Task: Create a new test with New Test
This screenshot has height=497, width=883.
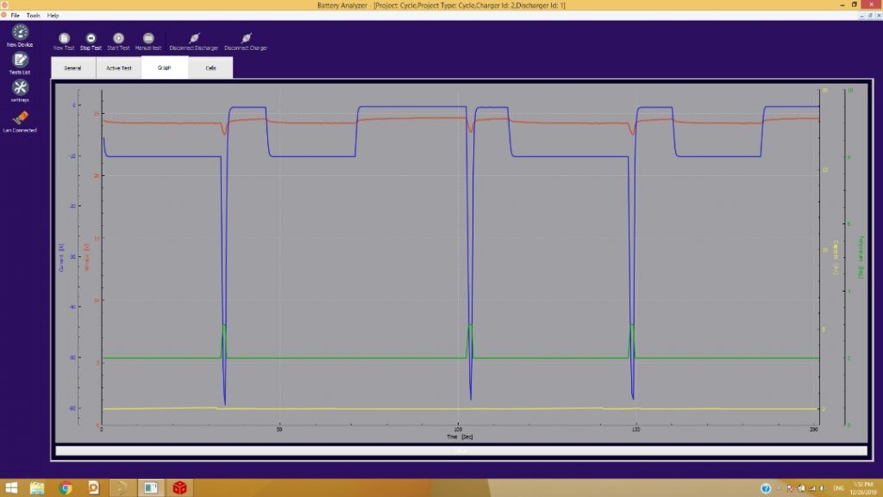Action: pyautogui.click(x=64, y=39)
